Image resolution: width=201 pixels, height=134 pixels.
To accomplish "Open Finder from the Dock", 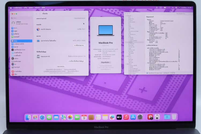I will coord(28,117).
